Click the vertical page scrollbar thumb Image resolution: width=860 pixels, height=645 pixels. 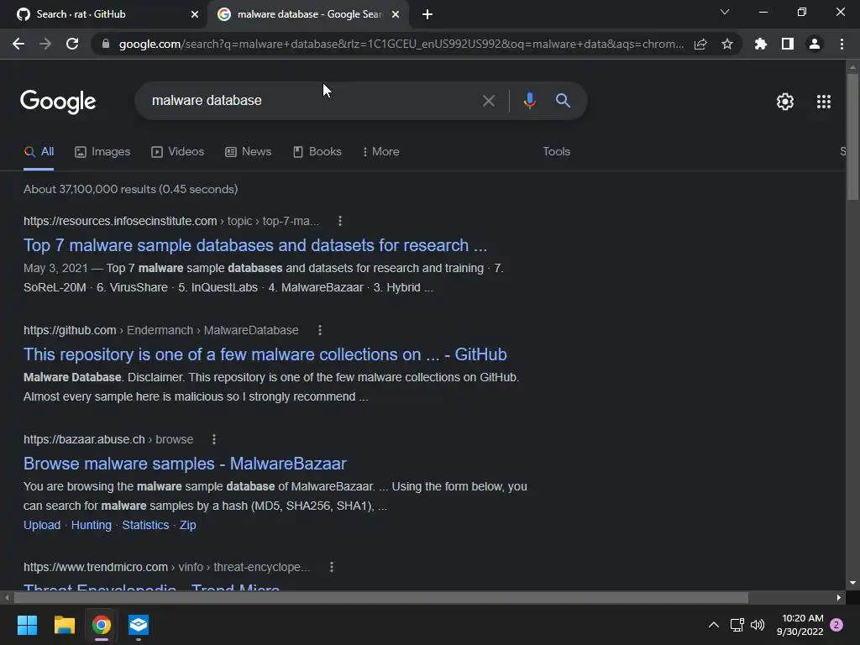852,136
